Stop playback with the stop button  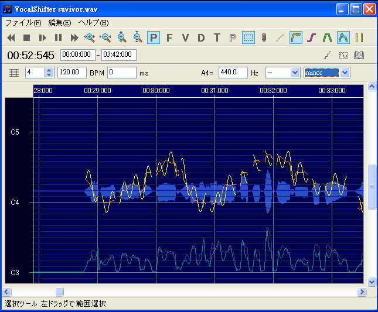[27, 38]
